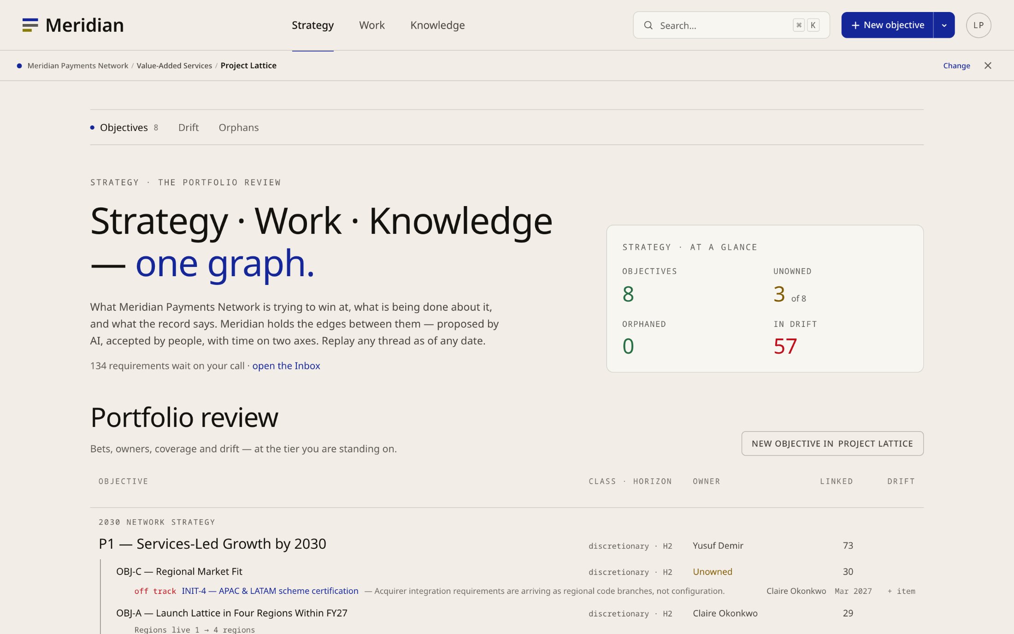Click linked count 30 on OBJ-C row
Viewport: 1014px width, 634px height.
pyautogui.click(x=848, y=572)
